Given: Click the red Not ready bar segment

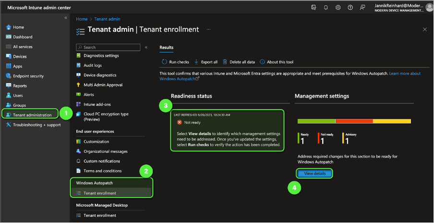Looking at the screenshot, I should coord(354,121).
